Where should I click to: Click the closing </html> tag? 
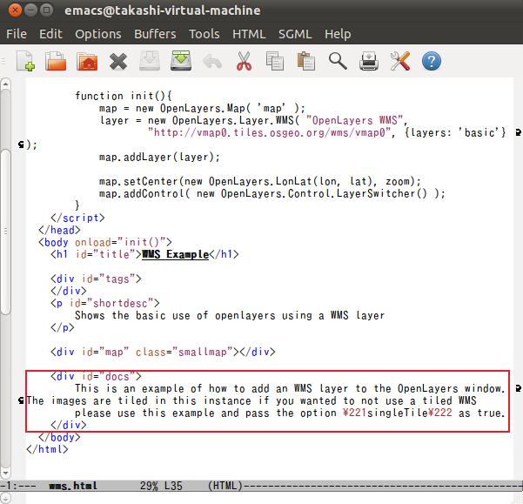click(47, 450)
